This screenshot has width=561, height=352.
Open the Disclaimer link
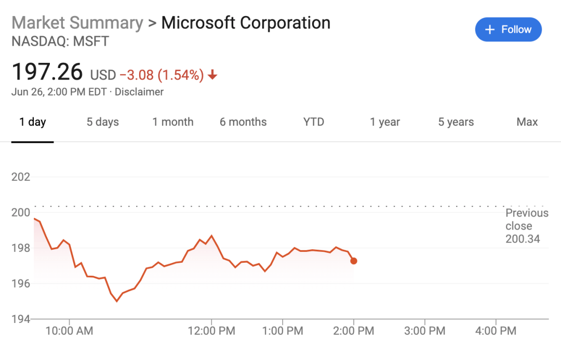click(x=139, y=92)
